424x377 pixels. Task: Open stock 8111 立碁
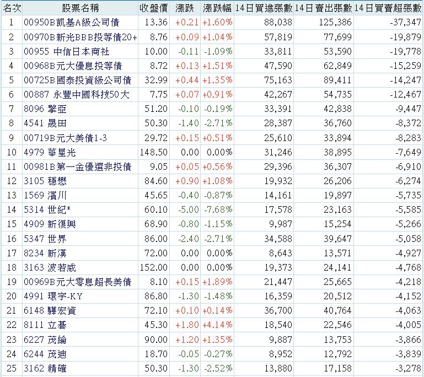point(45,325)
